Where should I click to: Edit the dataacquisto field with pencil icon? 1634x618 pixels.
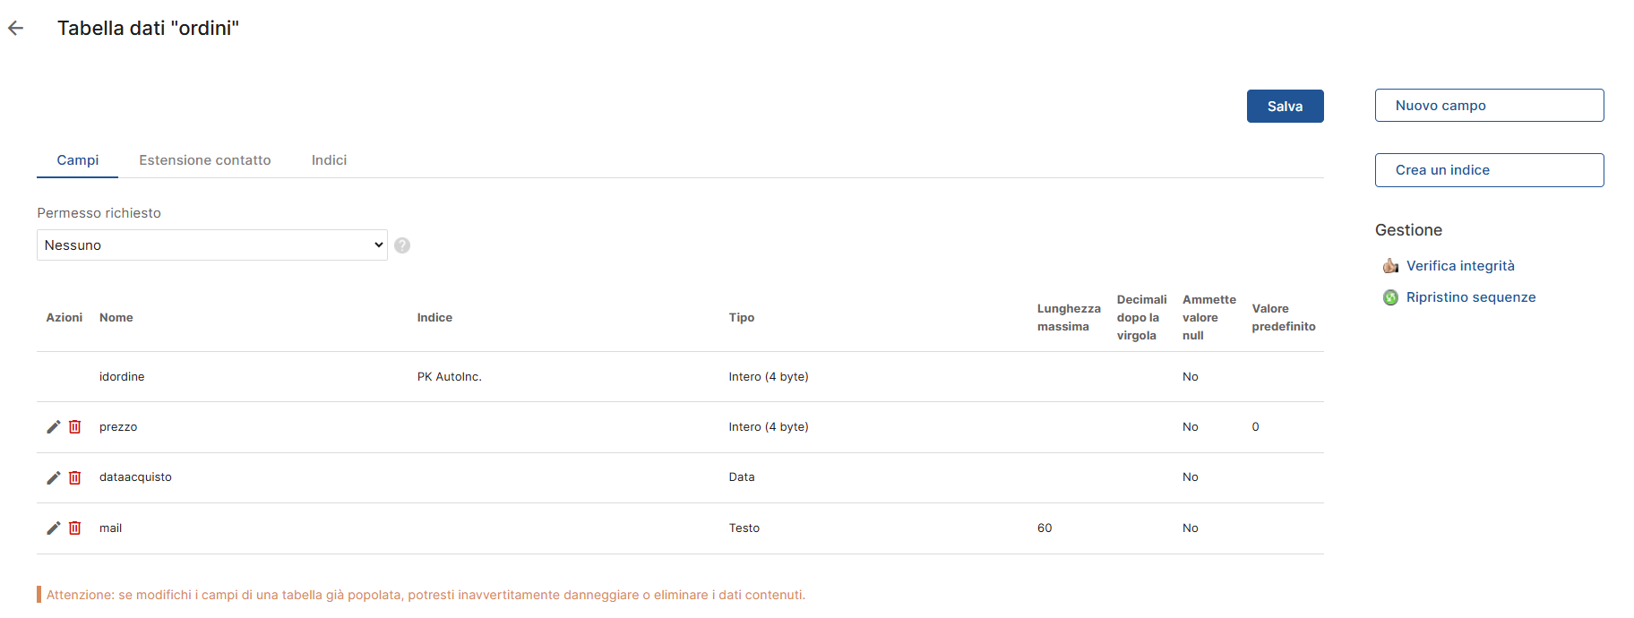pos(54,477)
